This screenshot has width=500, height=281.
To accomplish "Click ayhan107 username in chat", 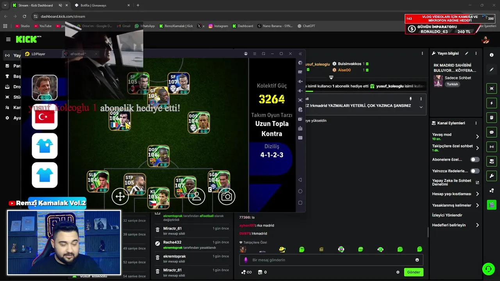I will pos(247,226).
